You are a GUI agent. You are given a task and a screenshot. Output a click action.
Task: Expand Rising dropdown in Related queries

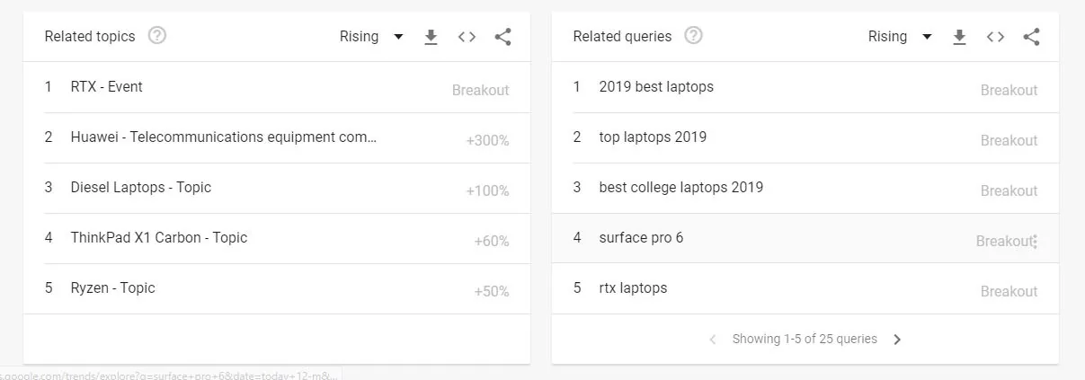[900, 37]
